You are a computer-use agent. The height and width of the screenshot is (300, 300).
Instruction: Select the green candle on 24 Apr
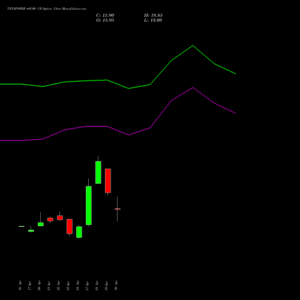[79, 232]
